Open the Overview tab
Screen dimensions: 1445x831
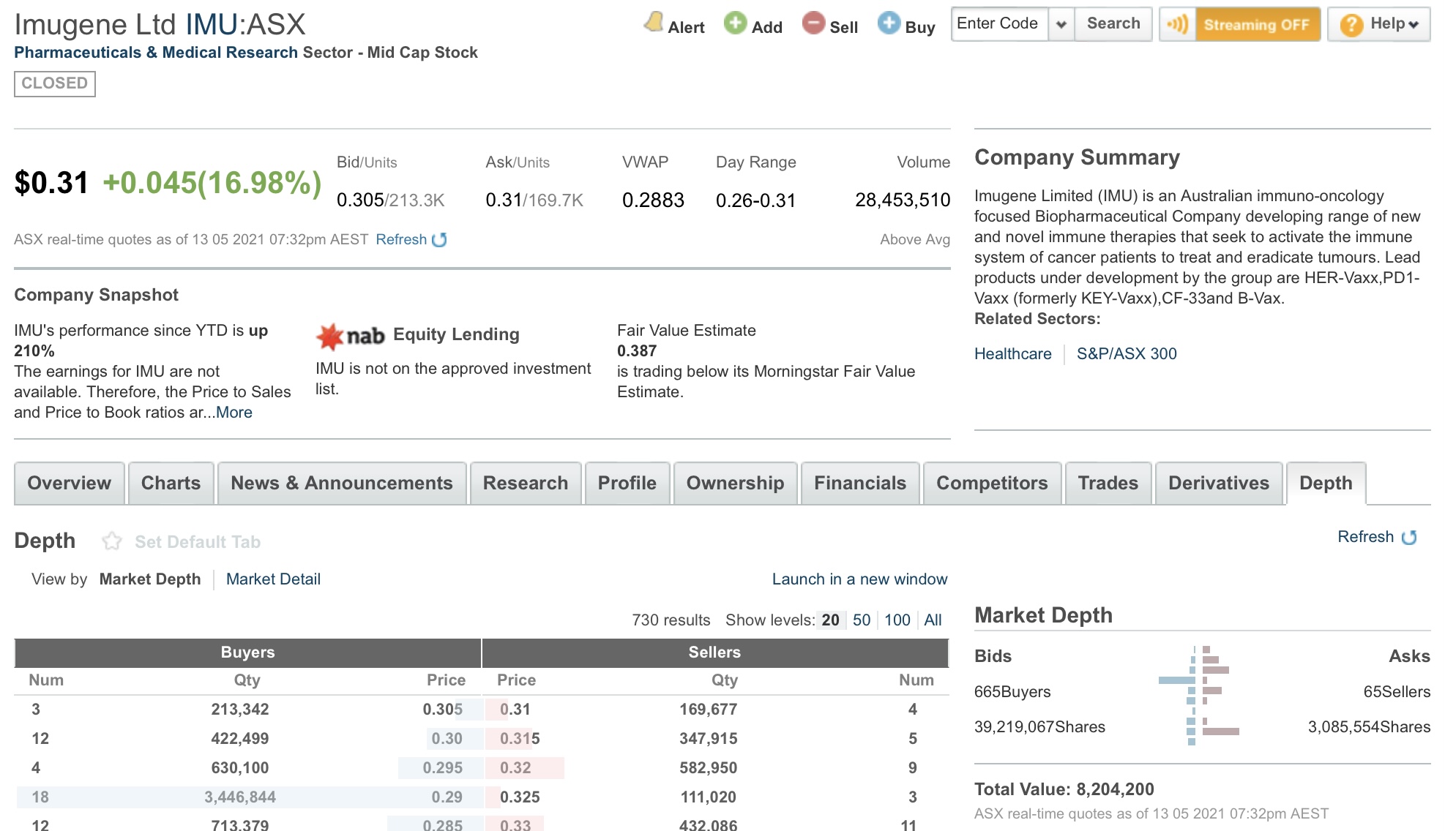[x=70, y=484]
